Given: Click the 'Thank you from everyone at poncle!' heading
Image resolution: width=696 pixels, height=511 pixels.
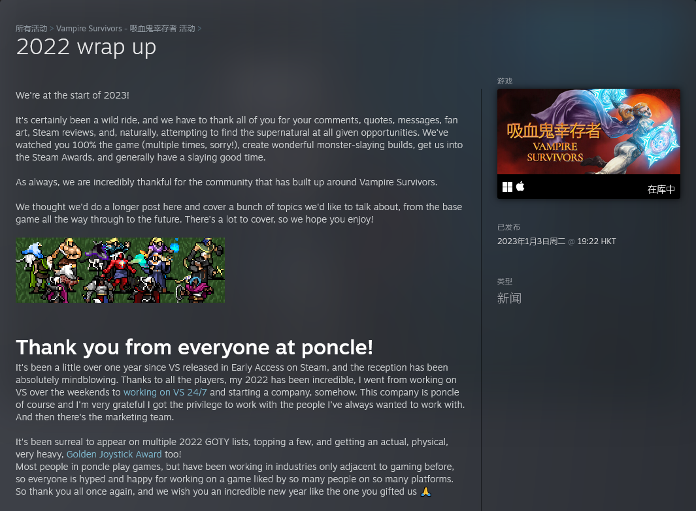Looking at the screenshot, I should [194, 347].
